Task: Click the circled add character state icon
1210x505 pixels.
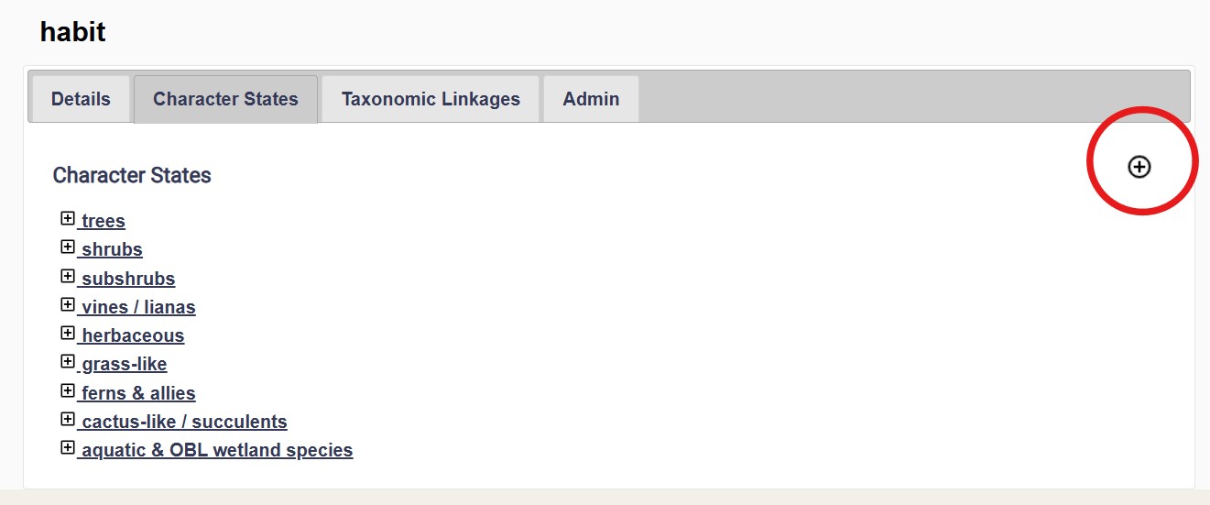Action: [x=1139, y=167]
